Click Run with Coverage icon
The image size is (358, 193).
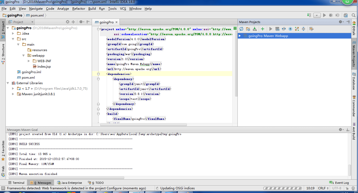pyautogui.click(x=338, y=15)
